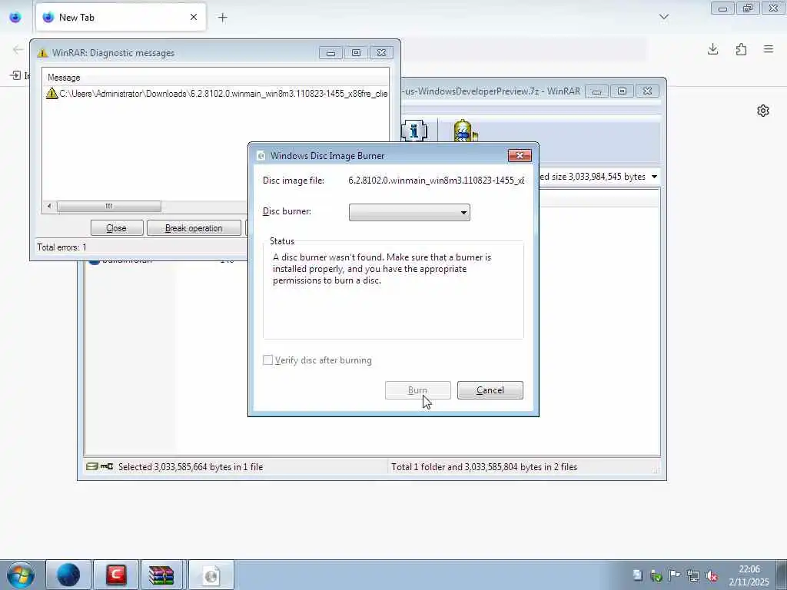Screen dimensions: 787x590
Task: Click the Total errors: 1 status text
Action: click(x=61, y=247)
